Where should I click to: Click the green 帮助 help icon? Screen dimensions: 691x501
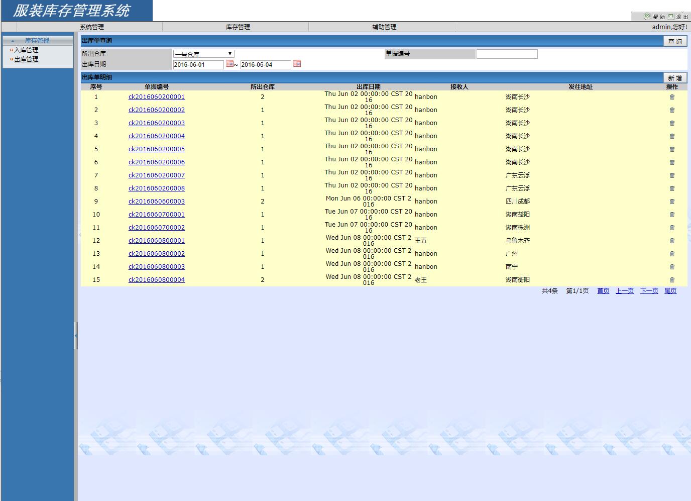click(x=647, y=17)
